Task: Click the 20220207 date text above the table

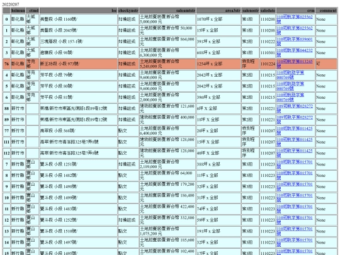Action: coord(11,4)
